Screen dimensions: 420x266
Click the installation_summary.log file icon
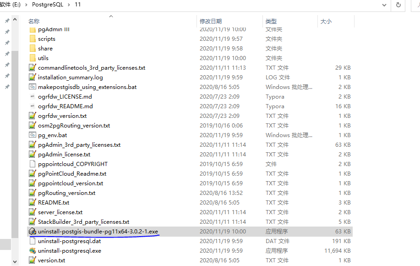33,78
